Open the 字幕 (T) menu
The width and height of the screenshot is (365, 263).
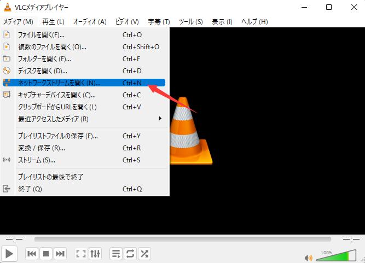(x=159, y=22)
